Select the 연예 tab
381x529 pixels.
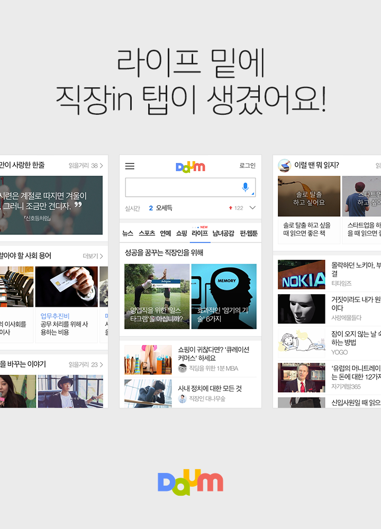tap(165, 233)
